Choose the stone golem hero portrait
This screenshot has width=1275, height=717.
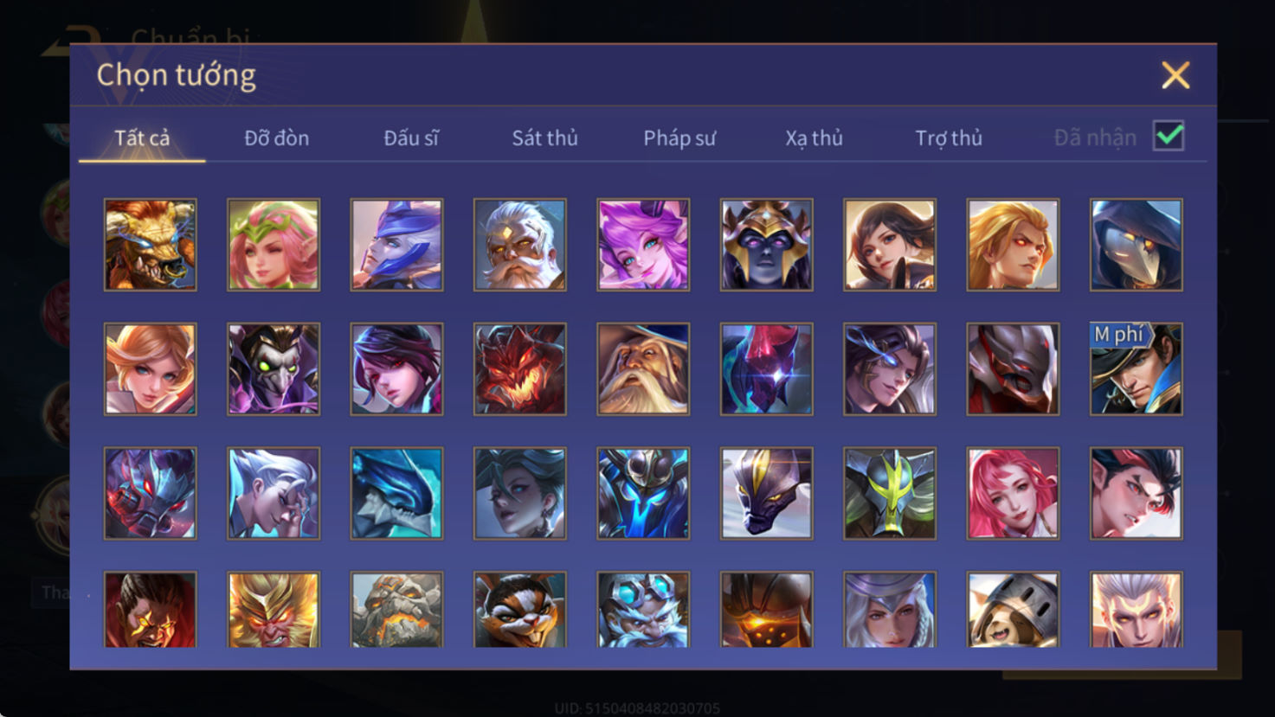coord(396,610)
